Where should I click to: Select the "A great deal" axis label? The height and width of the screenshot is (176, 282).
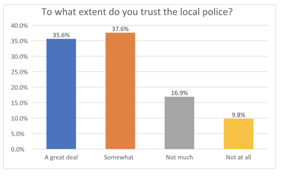coord(61,158)
